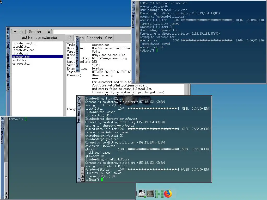This screenshot has width=267, height=200.
Task: Click the scroll thumb in middle Terminal
Action: click(83, 170)
